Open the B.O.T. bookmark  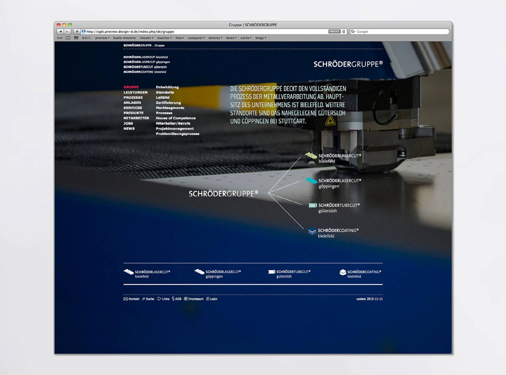point(86,38)
